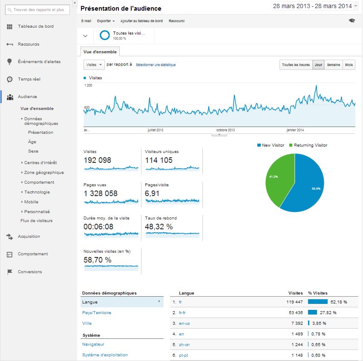Expand the Zone géographique section
Image resolution: width=363 pixels, height=361 pixels.
tap(44, 173)
